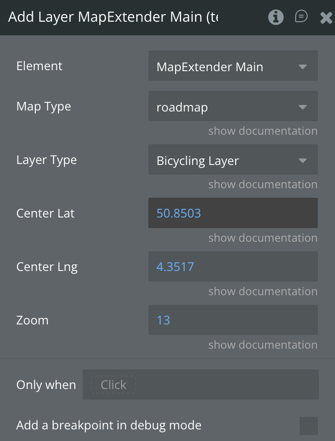The image size is (335, 441).
Task: Open the comment bubble icon
Action: [301, 17]
